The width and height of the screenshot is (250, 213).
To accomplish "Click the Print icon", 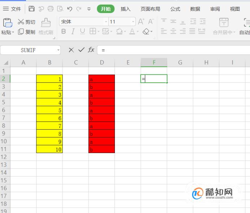I will tap(51, 9).
